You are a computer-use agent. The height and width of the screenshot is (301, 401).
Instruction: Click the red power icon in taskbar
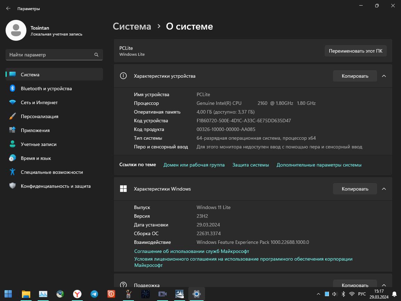point(111,294)
